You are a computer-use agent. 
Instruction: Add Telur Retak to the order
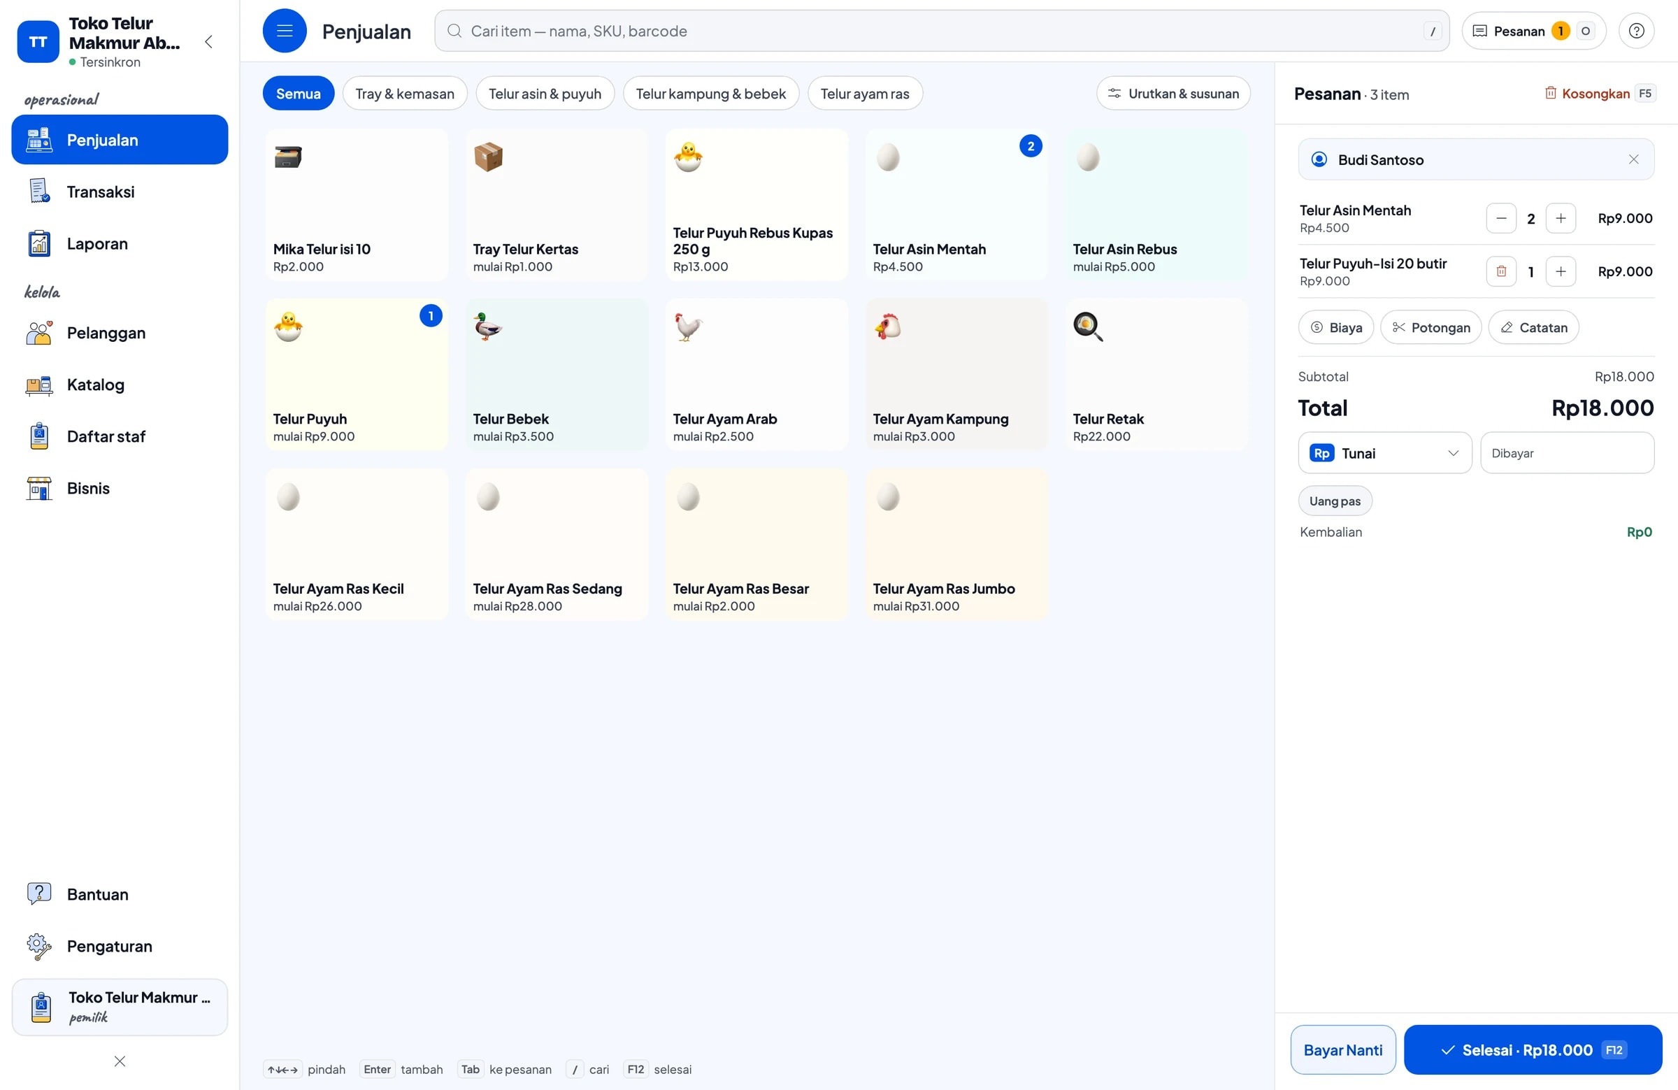(x=1156, y=374)
